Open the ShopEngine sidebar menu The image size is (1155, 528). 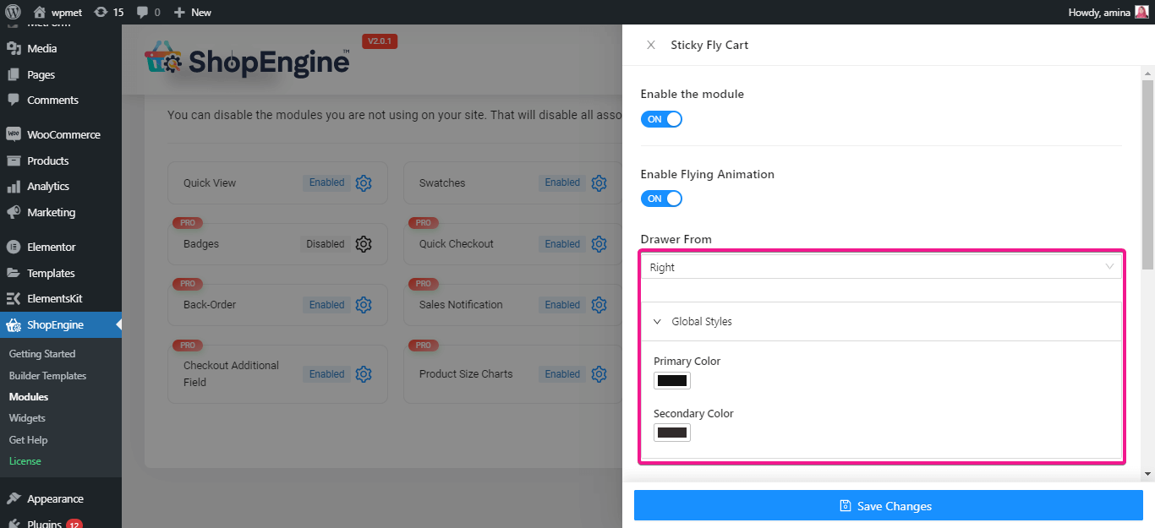61,325
